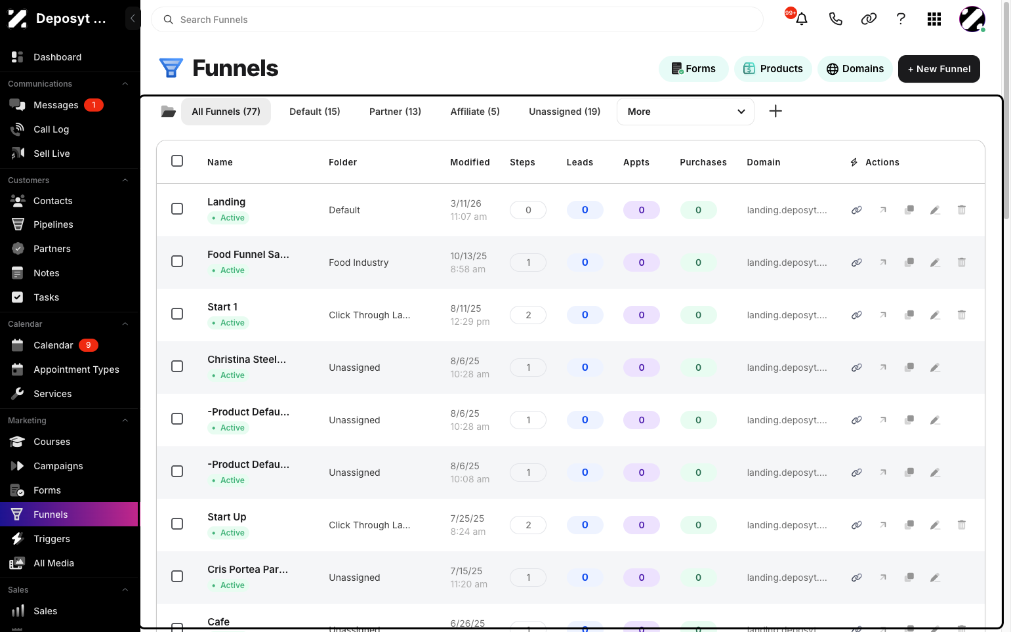Viewport: 1011px width, 632px height.
Task: Select the Start 1 row checkbox
Action: [x=177, y=314]
